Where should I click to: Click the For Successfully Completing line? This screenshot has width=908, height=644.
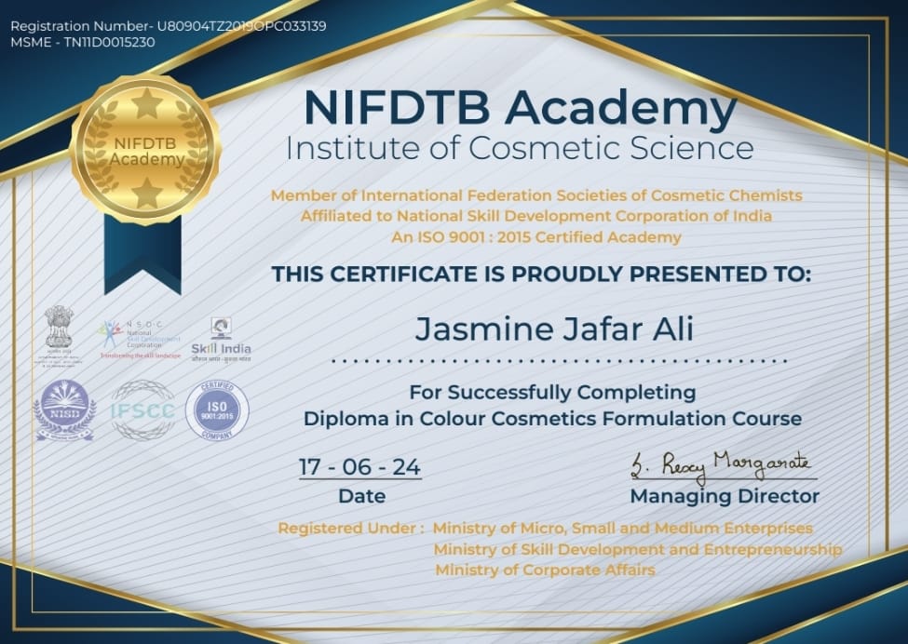click(552, 393)
